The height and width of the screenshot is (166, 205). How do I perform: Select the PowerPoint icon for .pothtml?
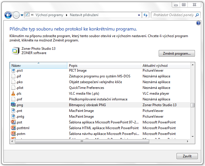(13, 128)
